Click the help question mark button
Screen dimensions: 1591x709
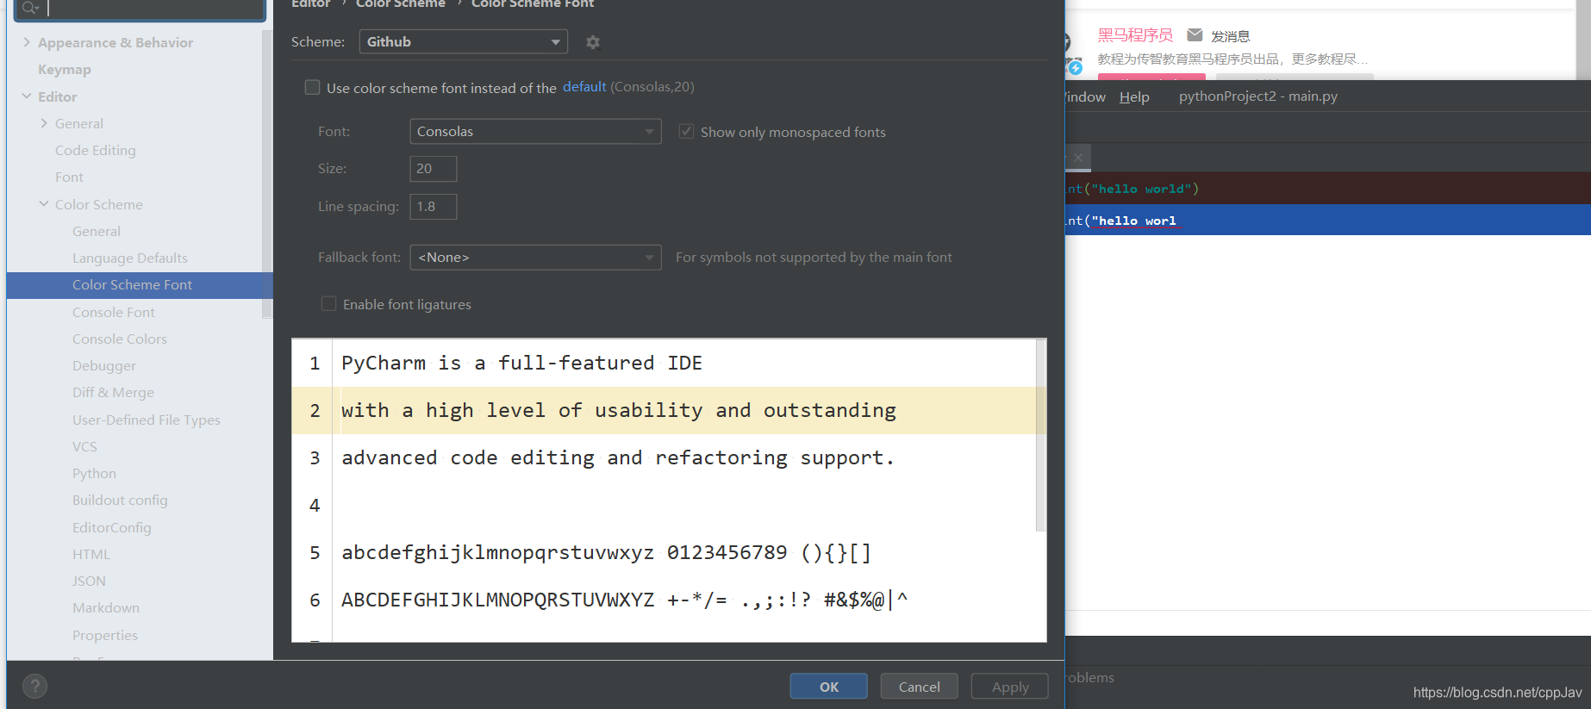[34, 686]
